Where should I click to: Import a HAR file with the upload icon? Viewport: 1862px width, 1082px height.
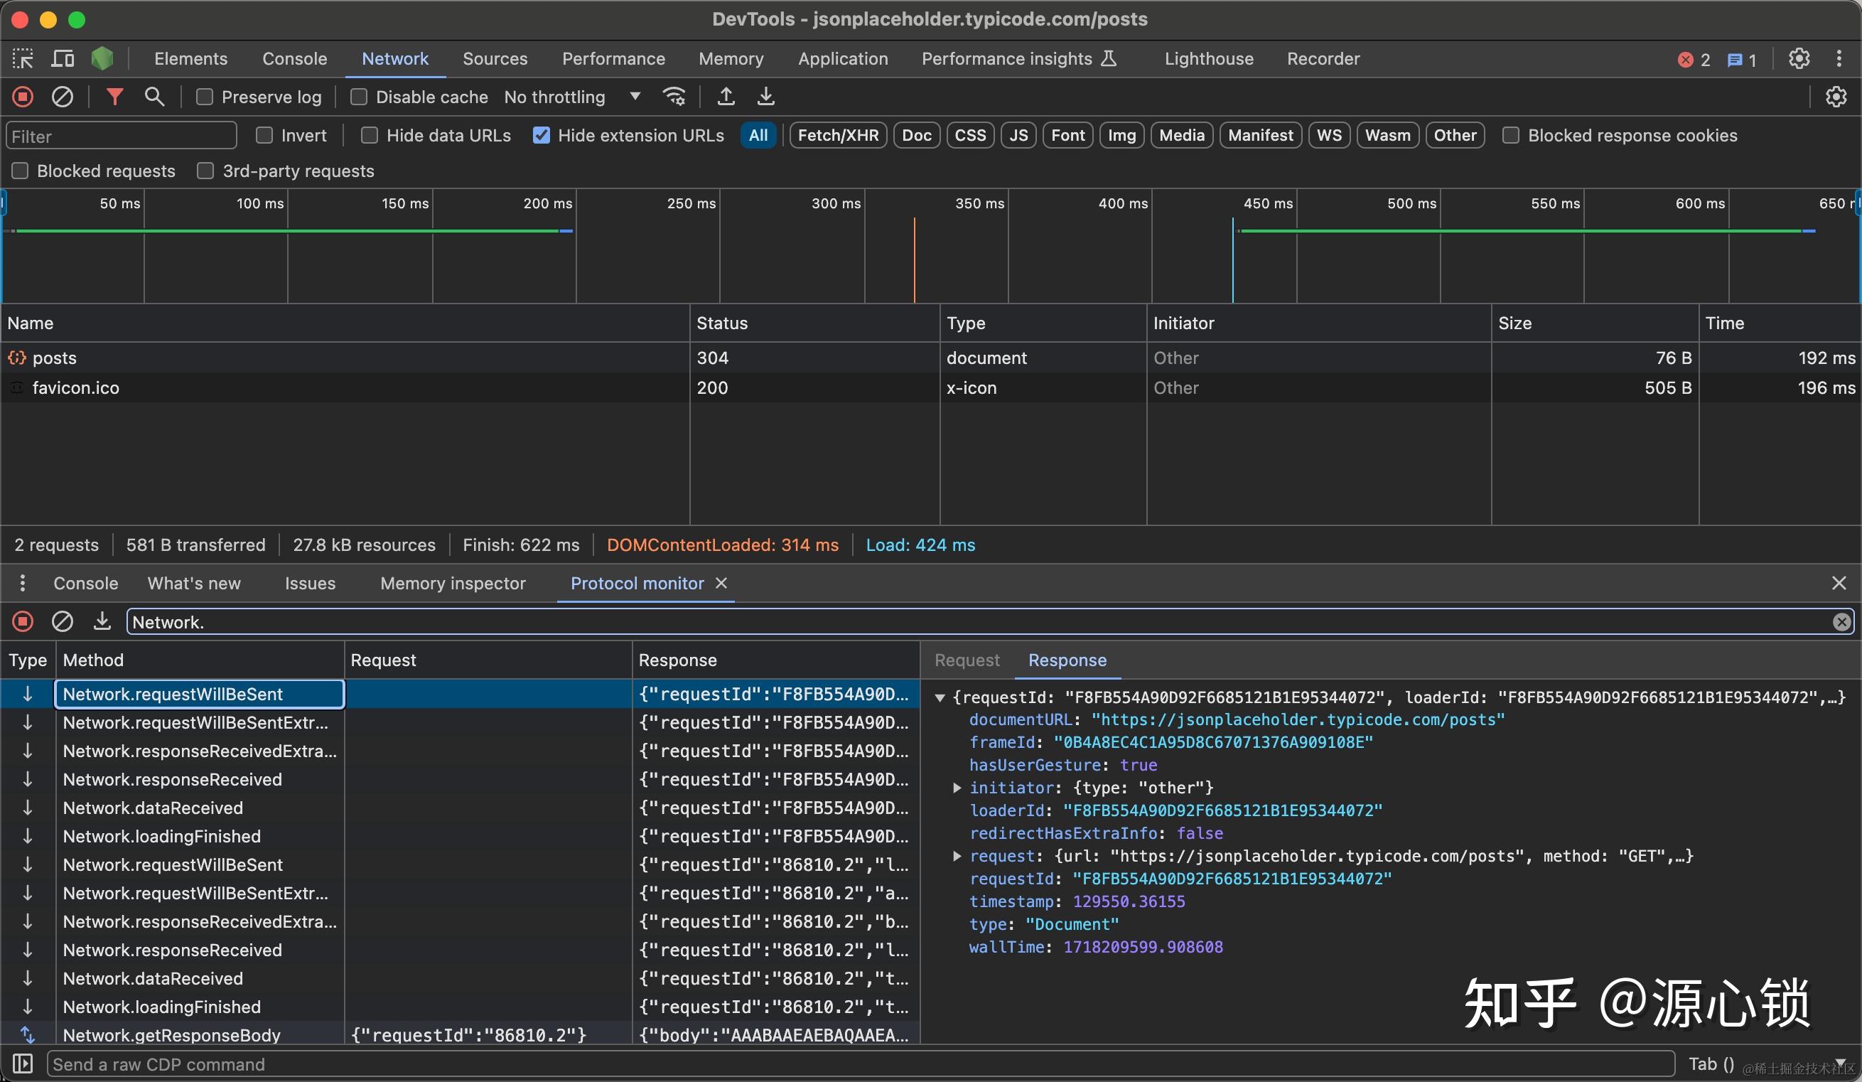(726, 97)
